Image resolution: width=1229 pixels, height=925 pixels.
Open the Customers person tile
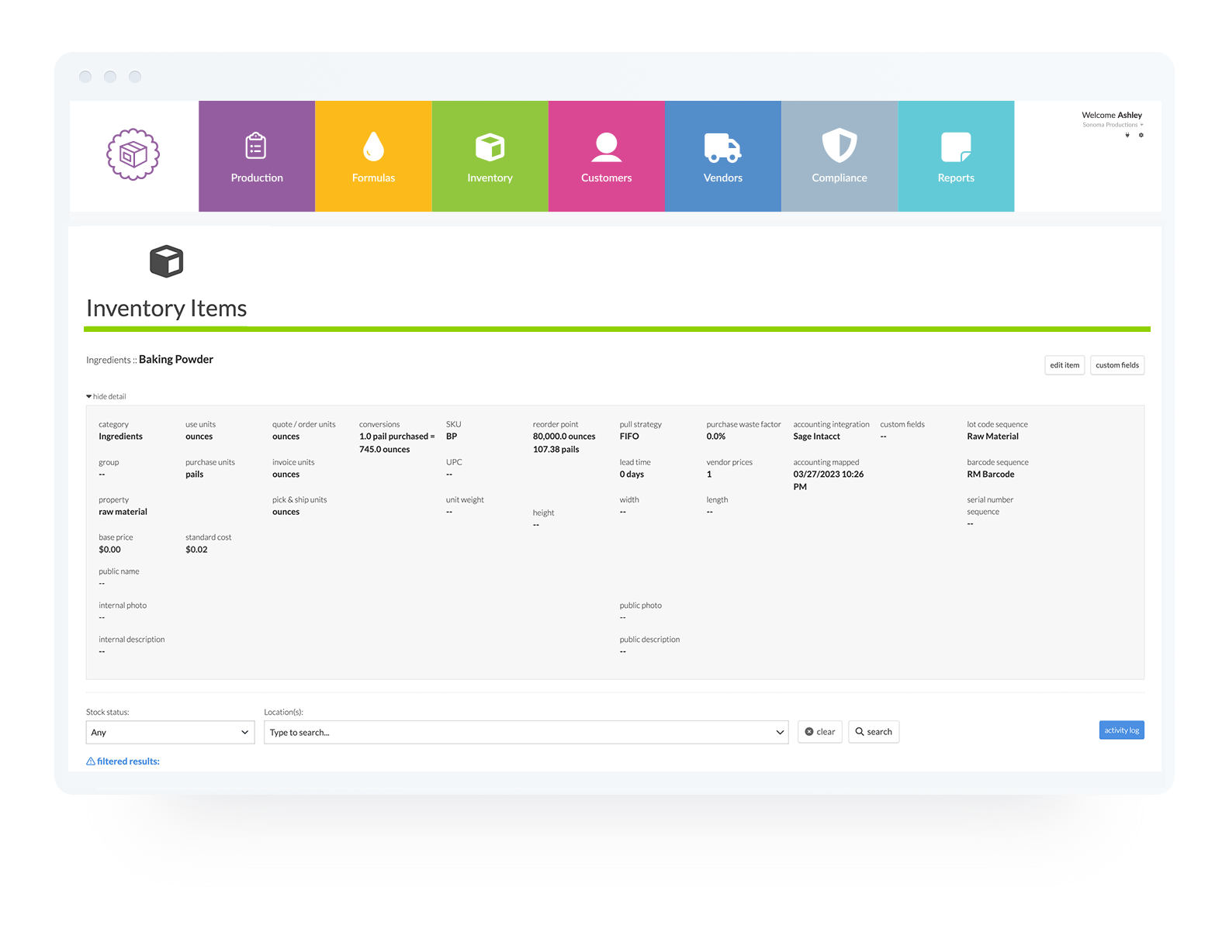coord(606,157)
